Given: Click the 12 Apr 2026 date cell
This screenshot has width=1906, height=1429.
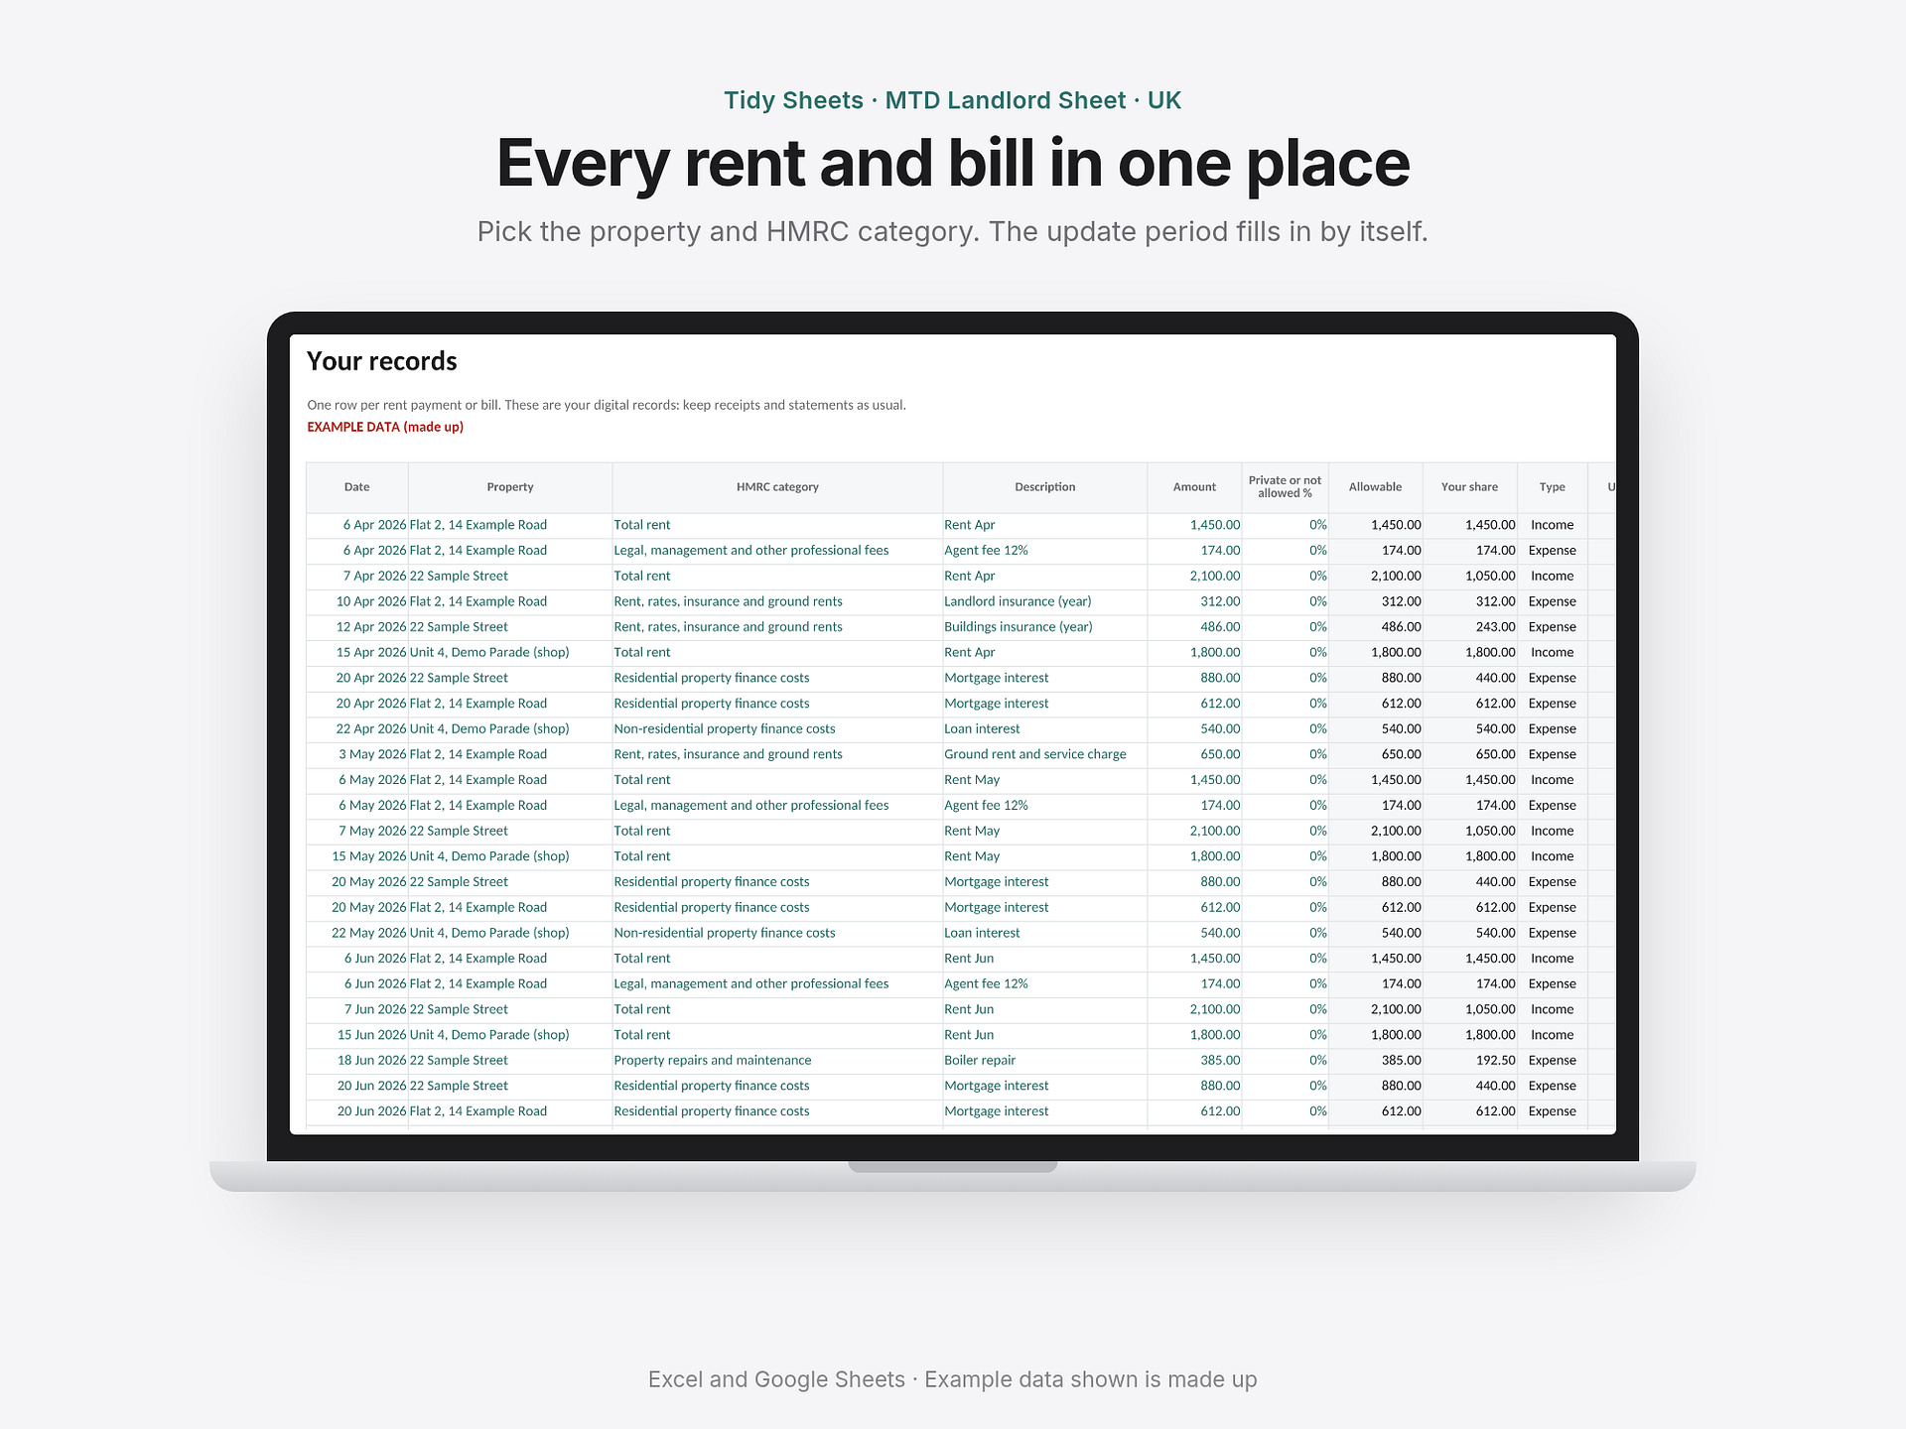Looking at the screenshot, I should coord(356,627).
